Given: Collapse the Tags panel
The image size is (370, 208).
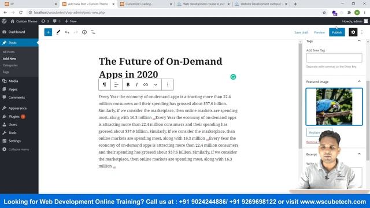Looking at the screenshot, I should point(359,41).
